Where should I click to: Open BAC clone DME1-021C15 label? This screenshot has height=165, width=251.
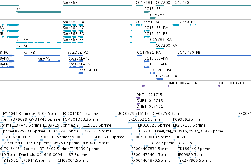coord(149,95)
